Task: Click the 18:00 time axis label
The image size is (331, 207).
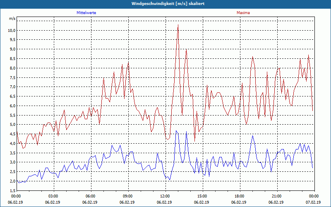Action: (240, 196)
